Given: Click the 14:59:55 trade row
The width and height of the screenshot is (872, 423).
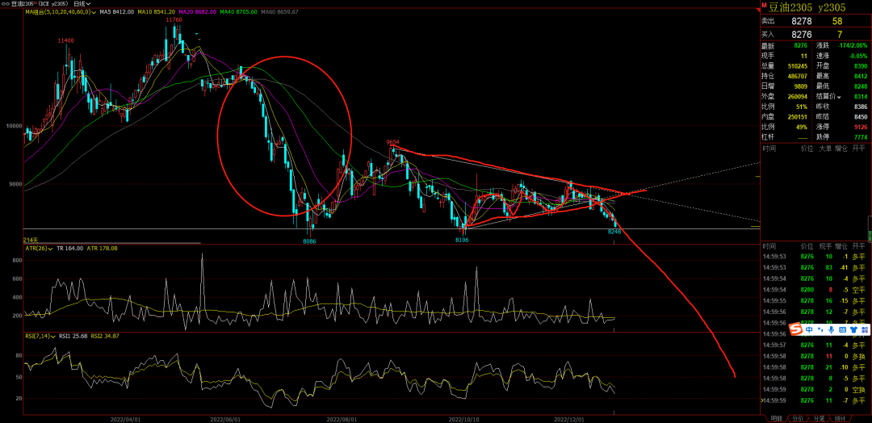Looking at the screenshot, I should (x=814, y=301).
